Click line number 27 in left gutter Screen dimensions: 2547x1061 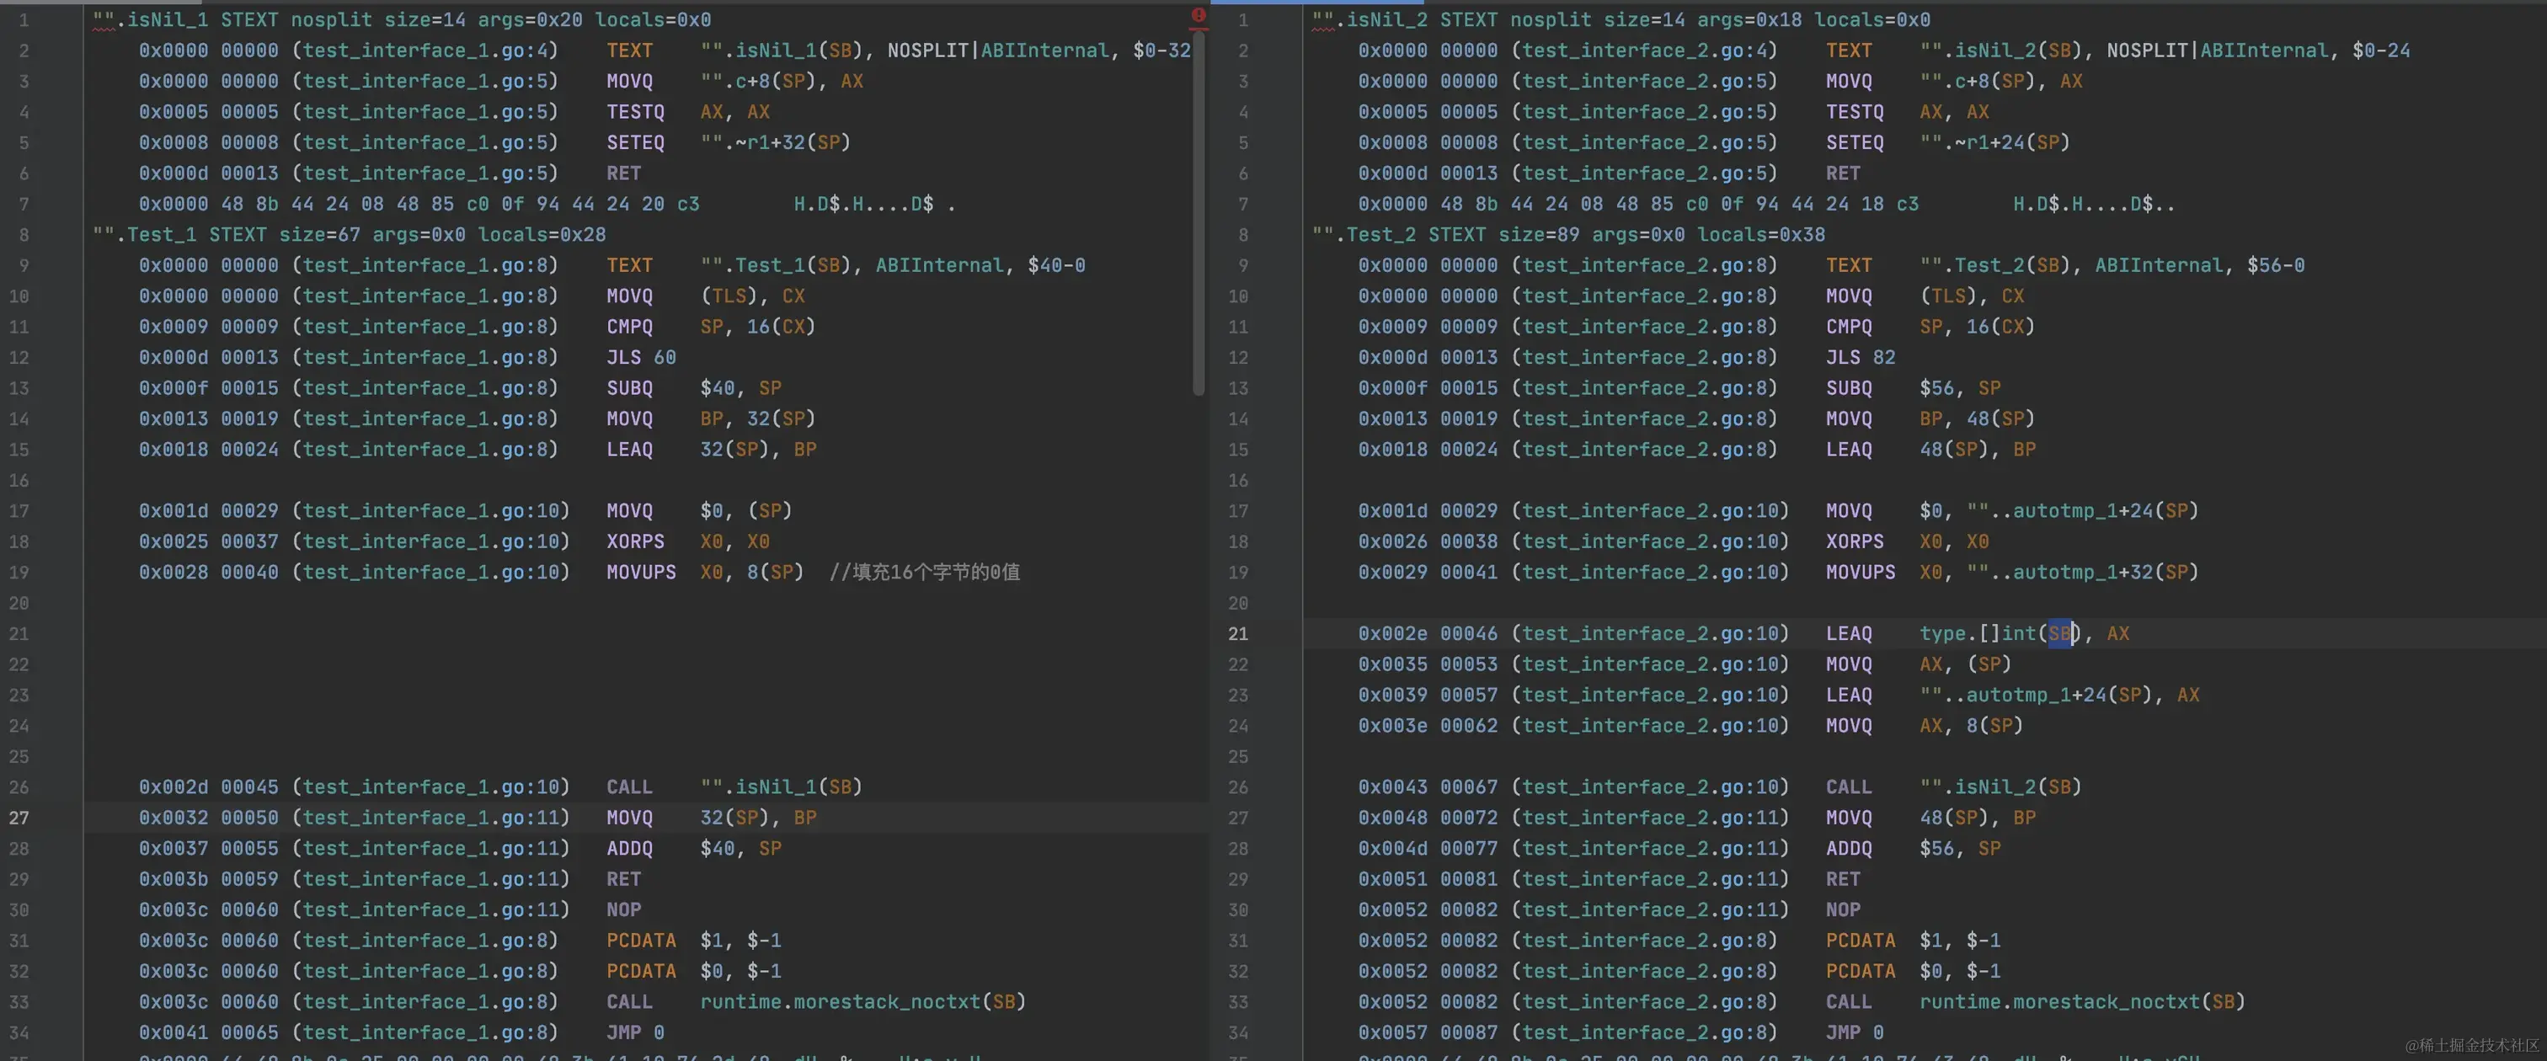coord(19,818)
